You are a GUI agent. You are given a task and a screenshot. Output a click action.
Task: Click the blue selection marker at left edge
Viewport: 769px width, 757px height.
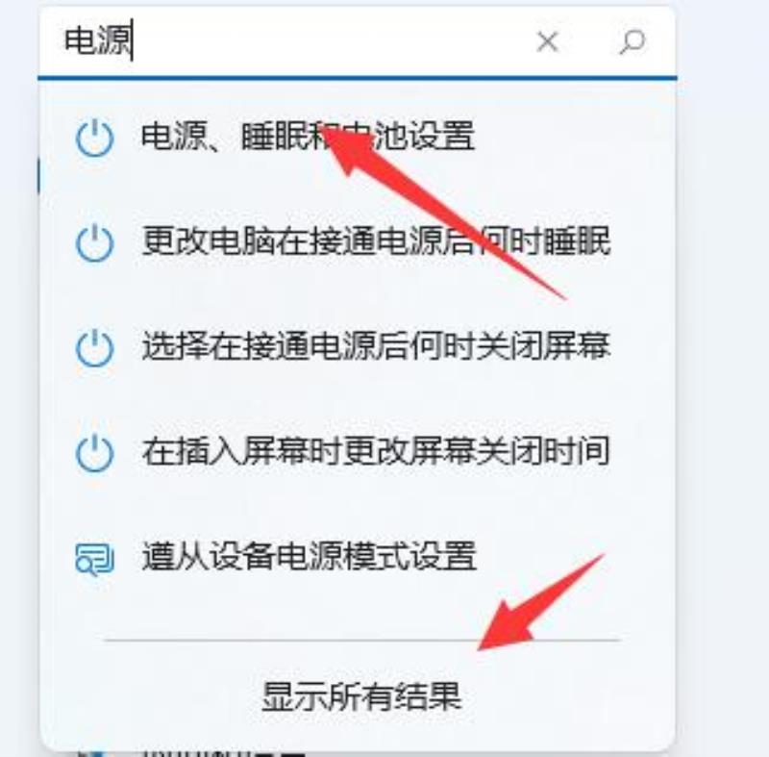tap(38, 176)
